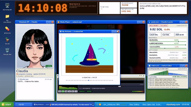
Task: Click the eject button in media player
Action: [x=76, y=91]
